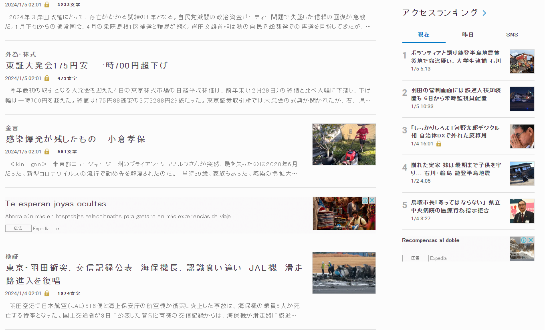The height and width of the screenshot is (330, 545).
Task: Open ad info icon on 'joyas ocultas' ad
Action: (365, 200)
